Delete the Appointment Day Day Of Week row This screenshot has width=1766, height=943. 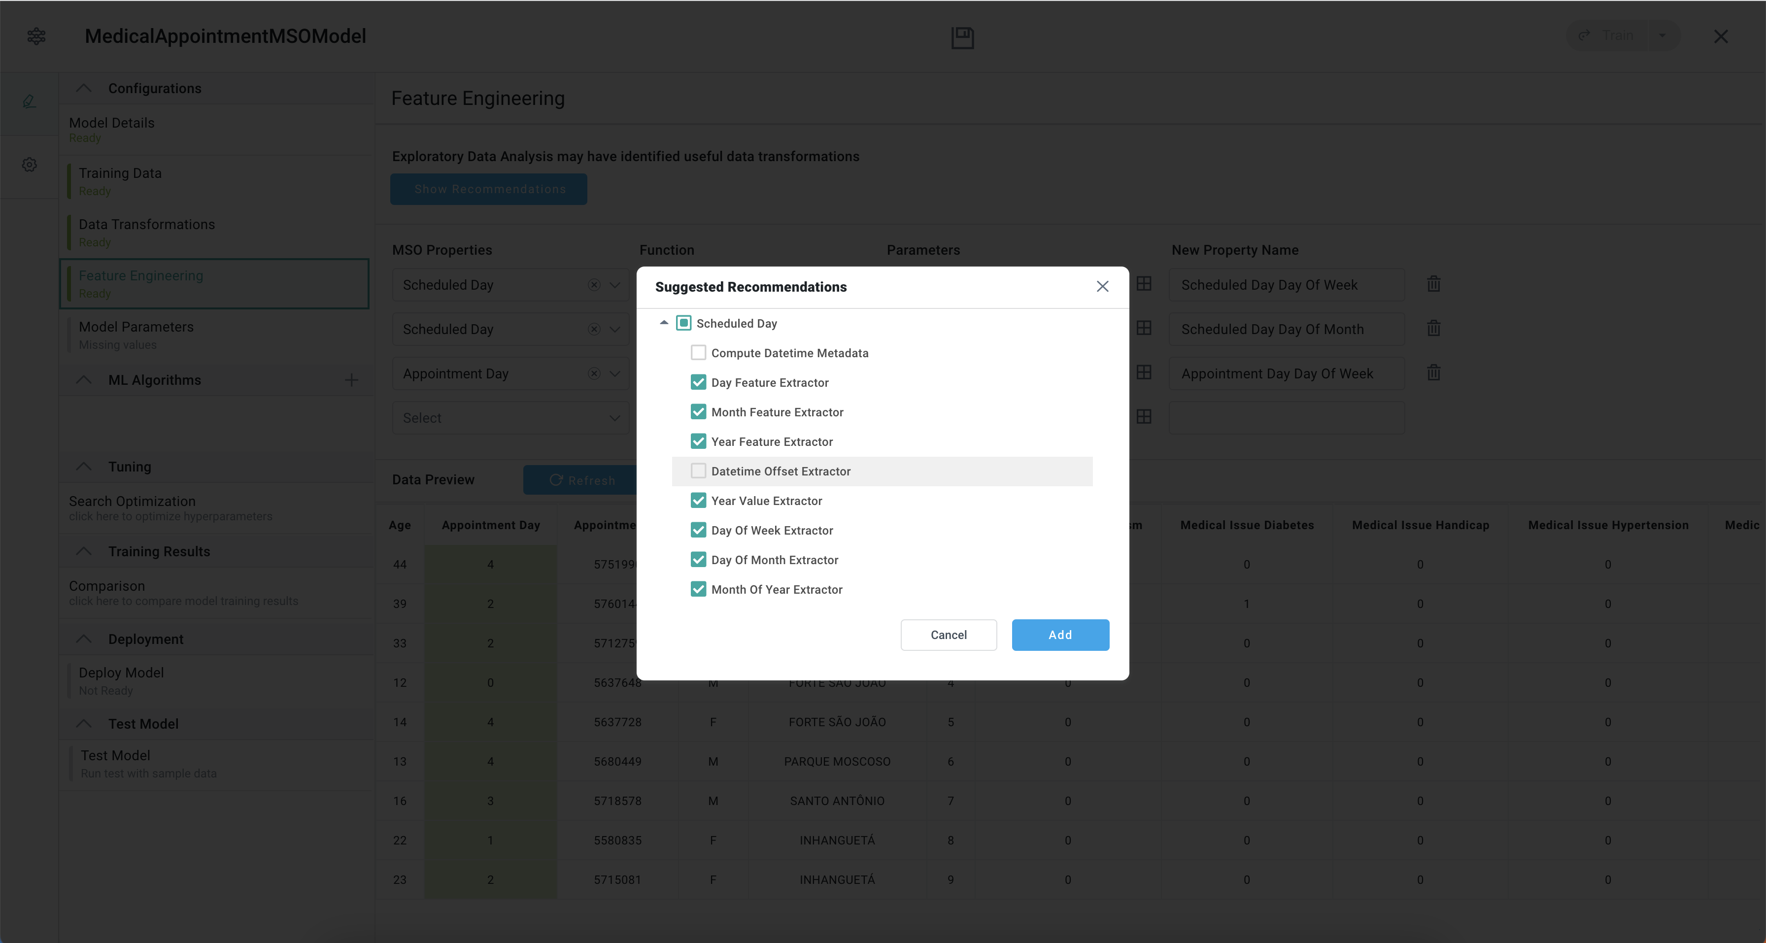(x=1433, y=373)
